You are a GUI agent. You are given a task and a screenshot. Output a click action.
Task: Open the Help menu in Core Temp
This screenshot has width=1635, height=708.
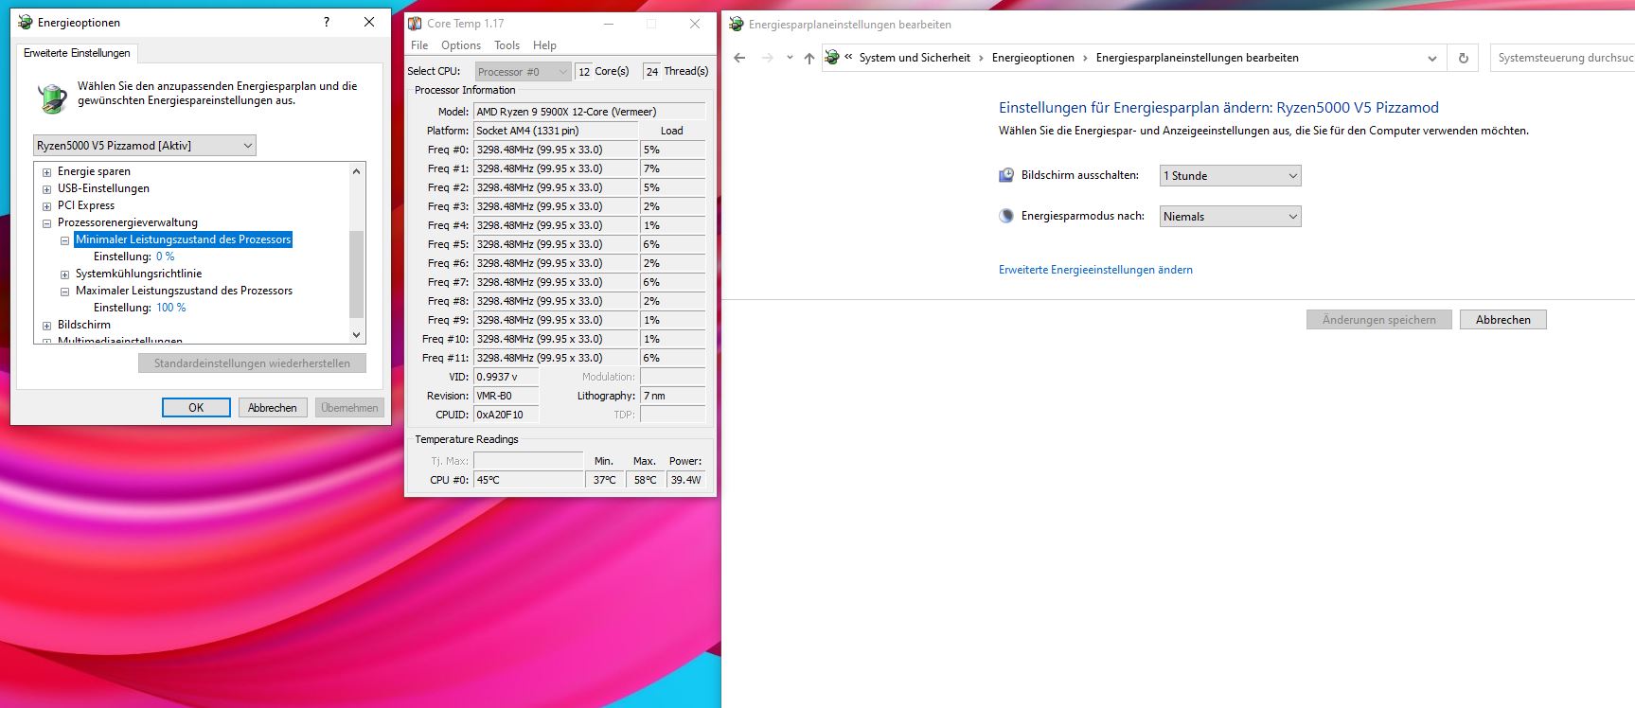[x=544, y=45]
